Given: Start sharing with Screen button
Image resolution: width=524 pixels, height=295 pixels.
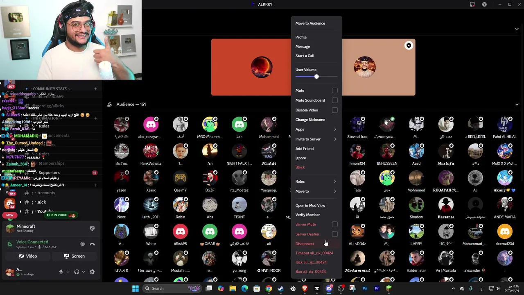Looking at the screenshot, I should [74, 256].
